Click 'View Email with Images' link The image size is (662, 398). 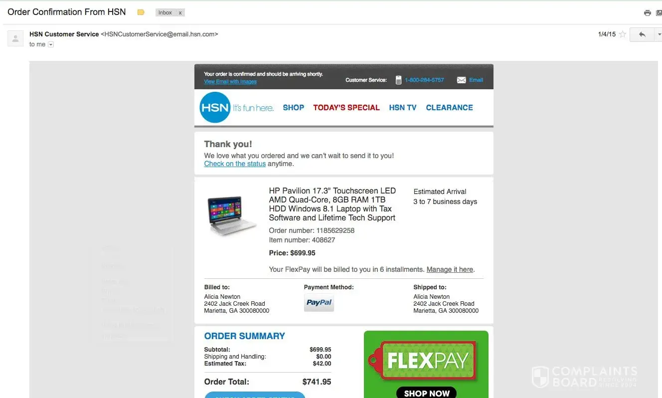[x=230, y=82]
